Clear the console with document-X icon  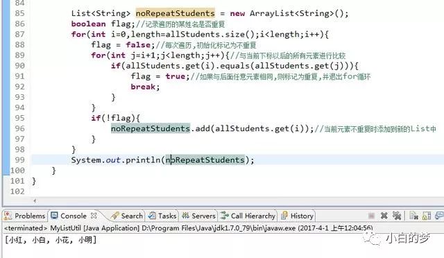pos(413,216)
